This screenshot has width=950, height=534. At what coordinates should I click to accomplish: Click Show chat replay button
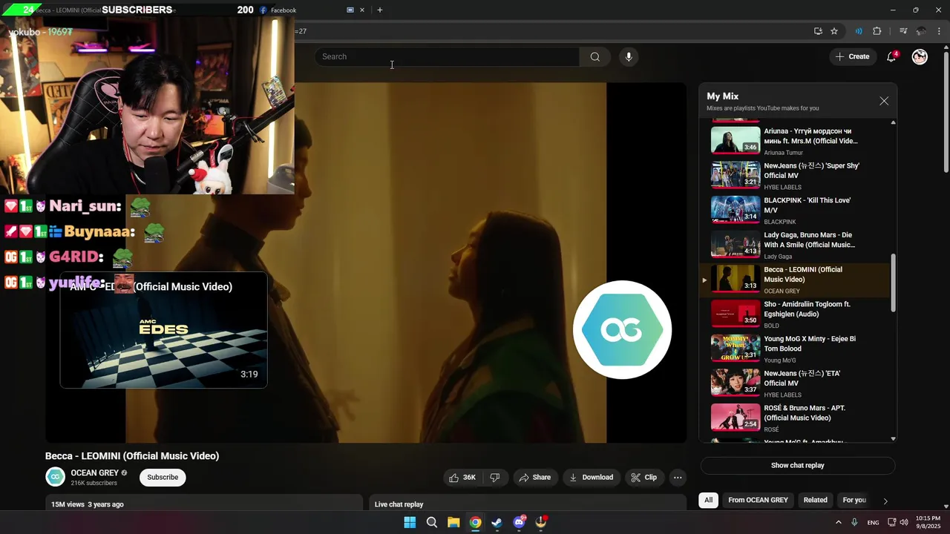tap(798, 466)
